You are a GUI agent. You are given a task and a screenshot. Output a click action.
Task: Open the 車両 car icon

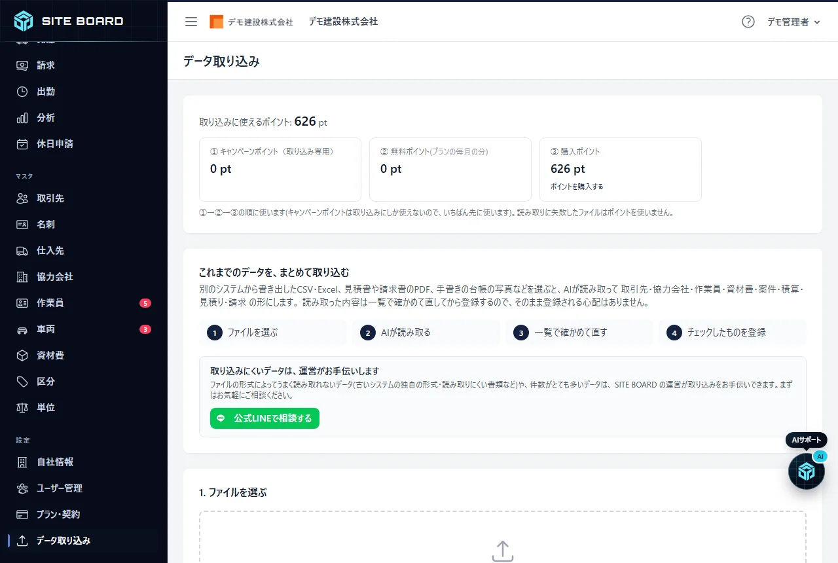click(x=23, y=329)
